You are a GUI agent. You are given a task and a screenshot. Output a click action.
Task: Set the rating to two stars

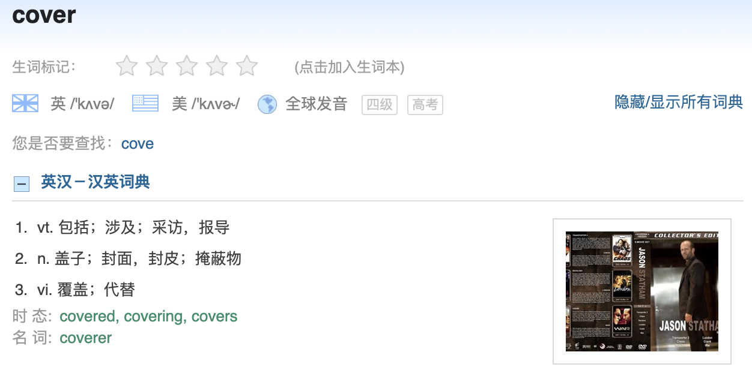point(157,66)
